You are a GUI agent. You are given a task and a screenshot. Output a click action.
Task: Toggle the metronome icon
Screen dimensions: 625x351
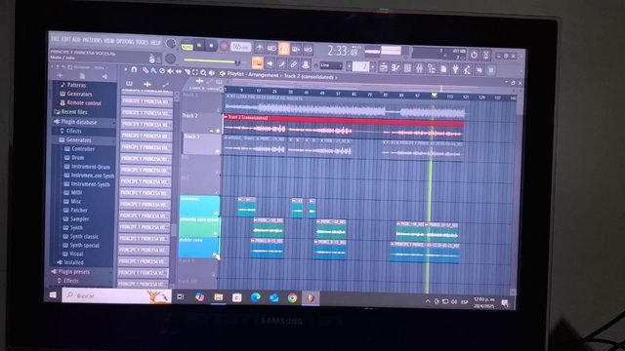(x=260, y=48)
